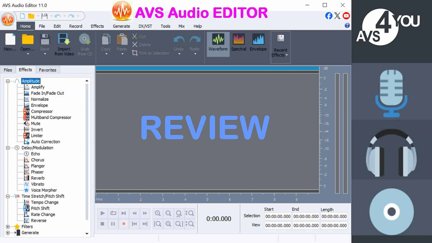432x243 pixels.
Task: Select the Voice Morpher effect
Action: click(x=44, y=190)
